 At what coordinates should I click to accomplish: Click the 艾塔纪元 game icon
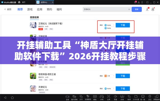(33, 25)
